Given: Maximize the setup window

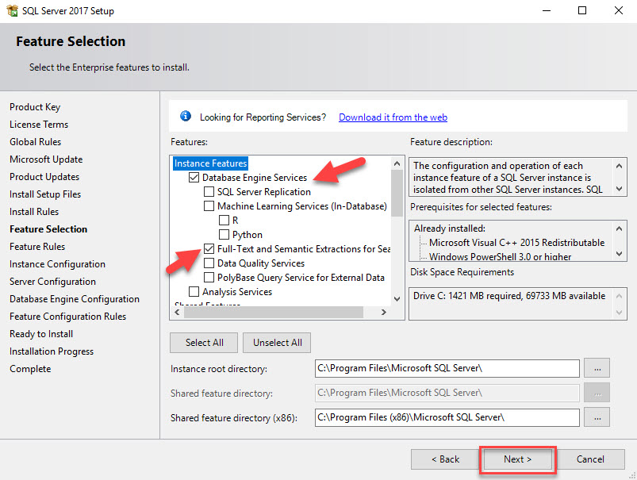Looking at the screenshot, I should click(x=582, y=10).
